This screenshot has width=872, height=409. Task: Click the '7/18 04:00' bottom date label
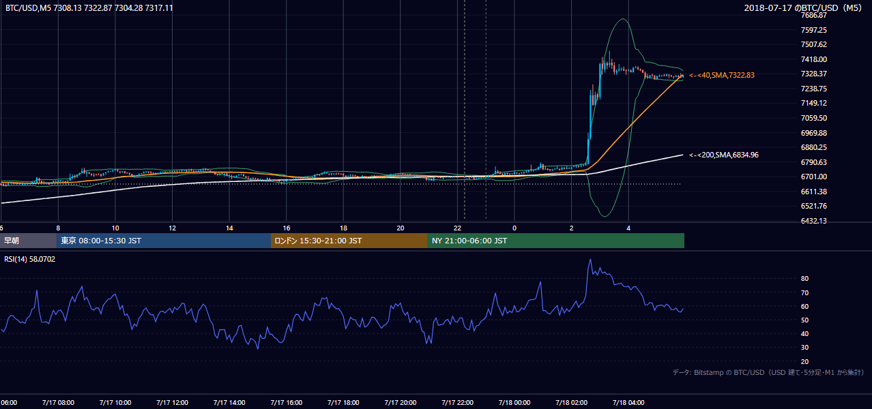(x=629, y=402)
